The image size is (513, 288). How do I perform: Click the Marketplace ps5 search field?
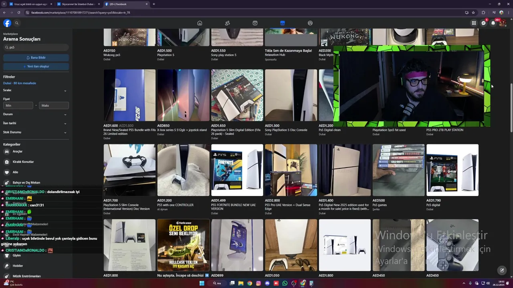(x=36, y=47)
